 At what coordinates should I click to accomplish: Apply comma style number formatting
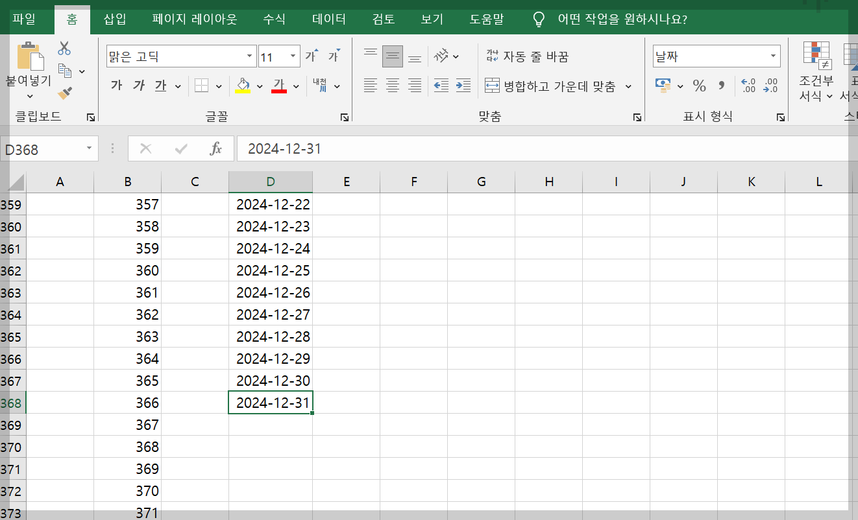point(722,86)
